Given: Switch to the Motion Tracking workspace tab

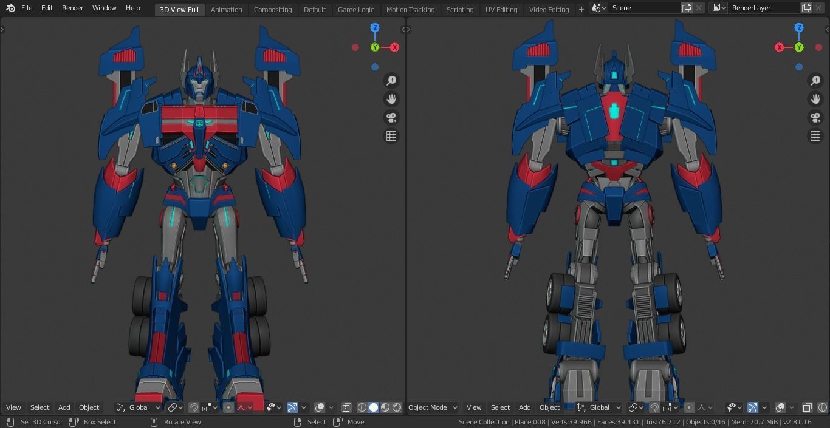Looking at the screenshot, I should (x=410, y=9).
